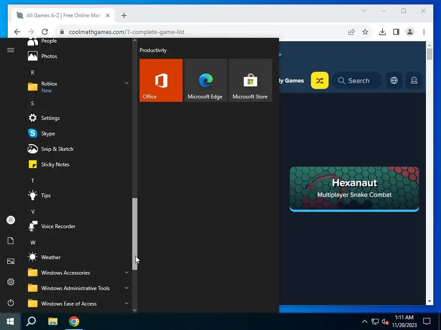This screenshot has height=330, width=441.
Task: Open Sticky Notes app
Action: pyautogui.click(x=78, y=165)
